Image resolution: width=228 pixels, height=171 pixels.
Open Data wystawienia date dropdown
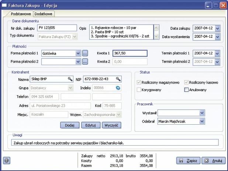217,37
